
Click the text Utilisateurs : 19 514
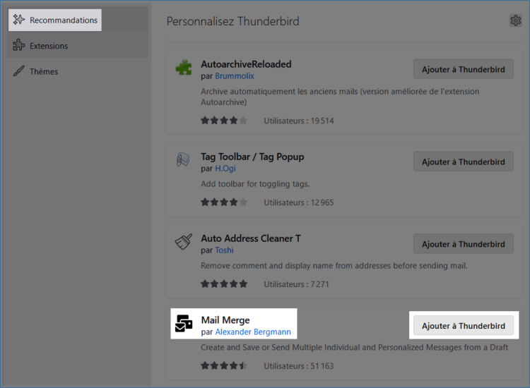click(x=298, y=121)
